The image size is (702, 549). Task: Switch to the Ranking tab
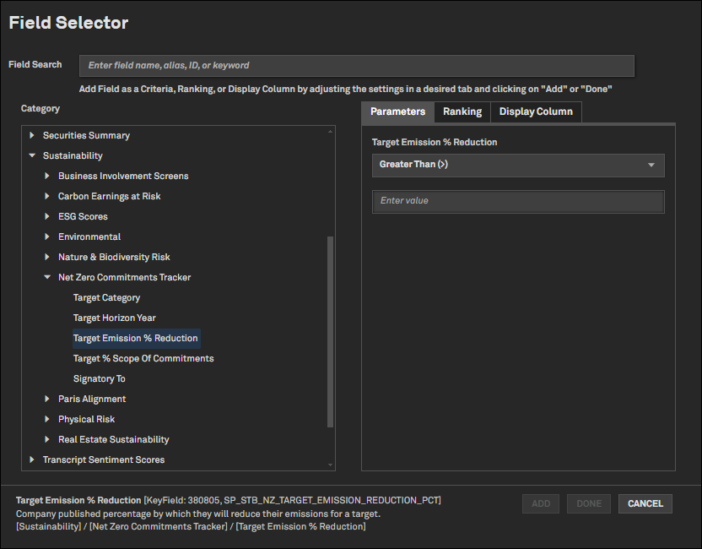[x=462, y=111]
